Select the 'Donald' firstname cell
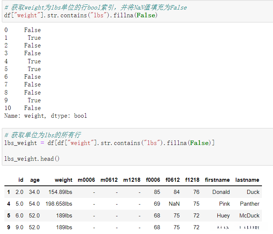This screenshot has width=273, height=234. click(x=221, y=192)
